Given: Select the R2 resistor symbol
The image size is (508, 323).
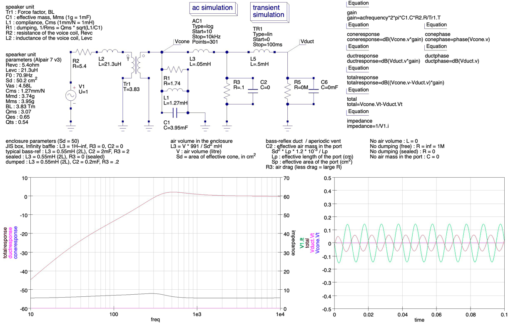Looking at the screenshot, I should [x=83, y=52].
